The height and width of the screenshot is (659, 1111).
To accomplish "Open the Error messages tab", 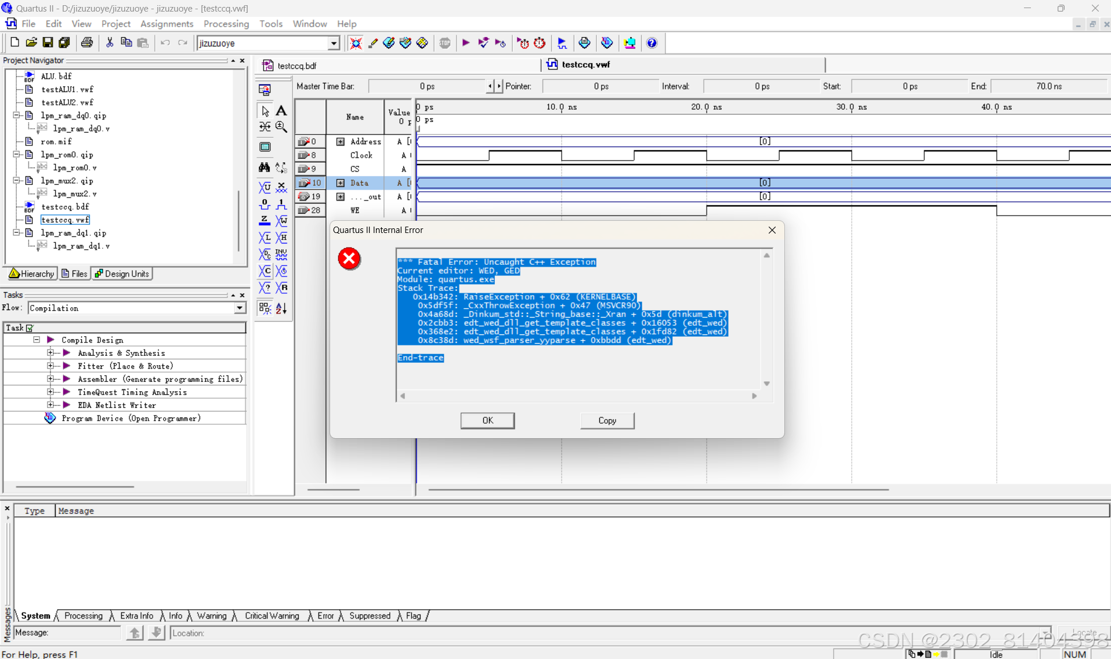I will pos(325,616).
